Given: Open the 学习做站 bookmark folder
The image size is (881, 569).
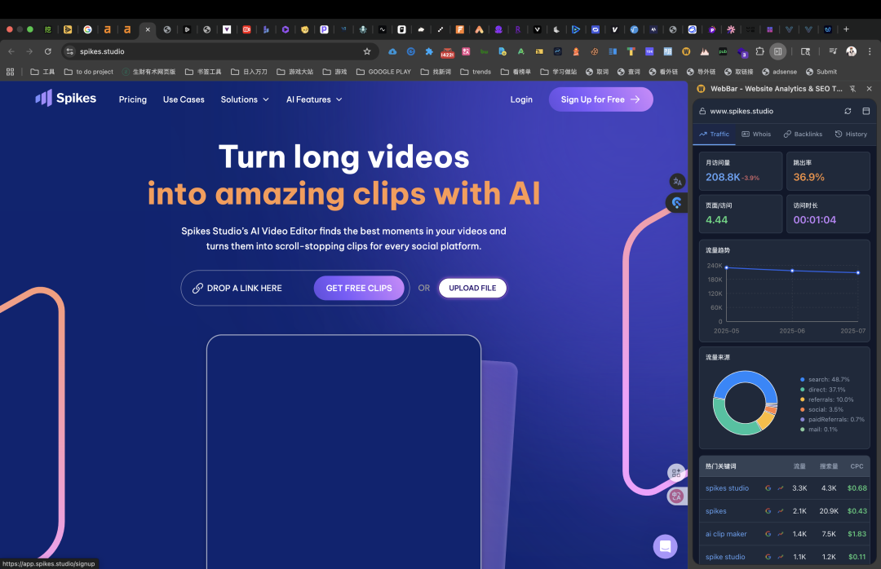Looking at the screenshot, I should coord(559,72).
